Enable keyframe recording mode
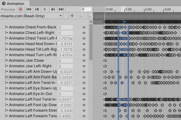The height and width of the screenshot is (120, 181). (x=20, y=9)
